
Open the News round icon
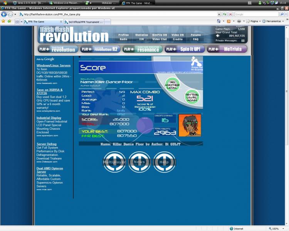[139, 162]
